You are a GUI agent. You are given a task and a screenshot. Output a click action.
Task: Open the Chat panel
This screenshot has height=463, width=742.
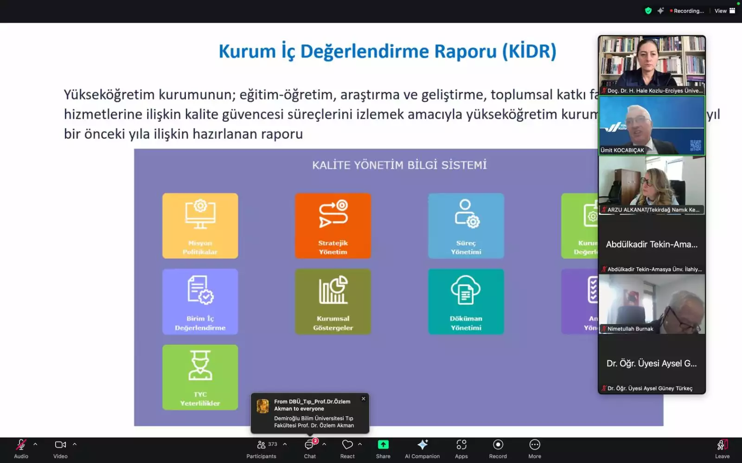tap(309, 445)
